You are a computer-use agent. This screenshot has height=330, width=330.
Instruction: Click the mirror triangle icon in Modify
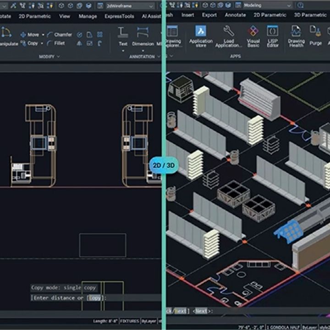click(79, 44)
